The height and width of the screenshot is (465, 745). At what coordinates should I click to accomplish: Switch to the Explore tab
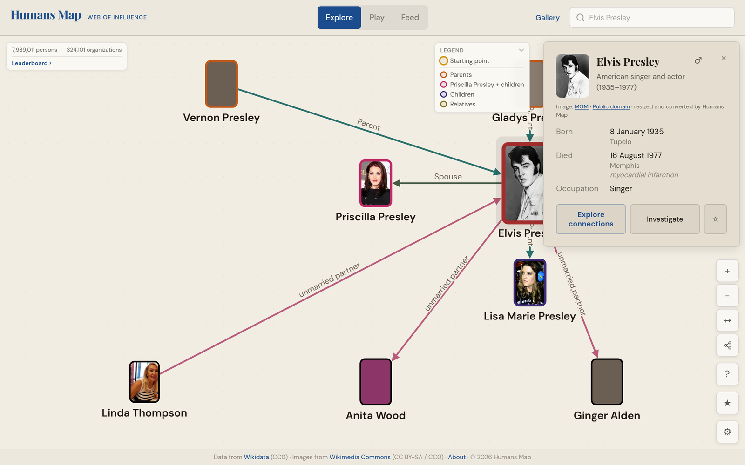(x=339, y=18)
